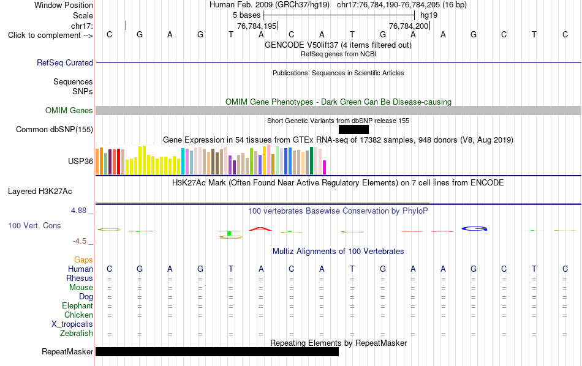
Task: Click the 100 Vert. Cons label
Action: click(34, 225)
